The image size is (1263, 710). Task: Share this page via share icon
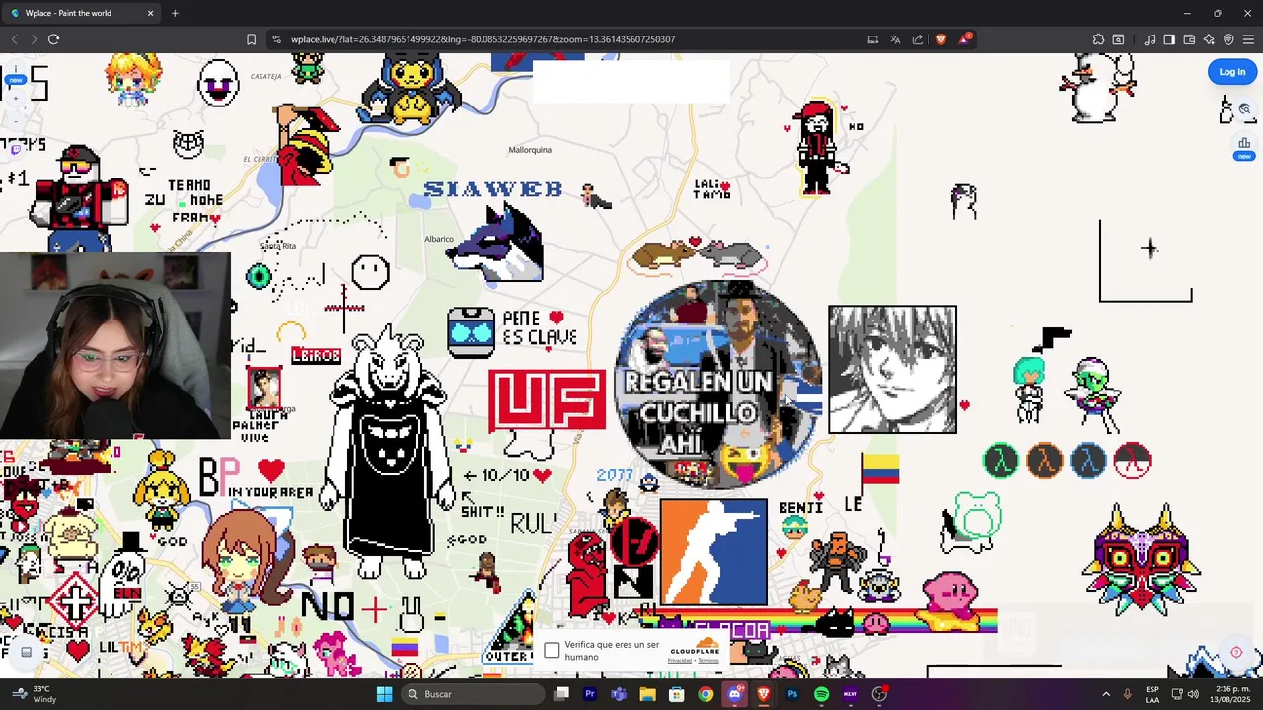(918, 39)
